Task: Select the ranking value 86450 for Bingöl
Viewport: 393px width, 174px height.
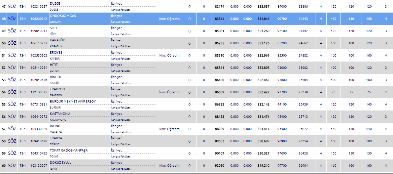Action: click(219, 80)
